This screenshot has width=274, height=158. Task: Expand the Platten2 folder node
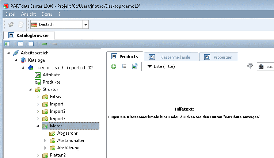point(38,155)
